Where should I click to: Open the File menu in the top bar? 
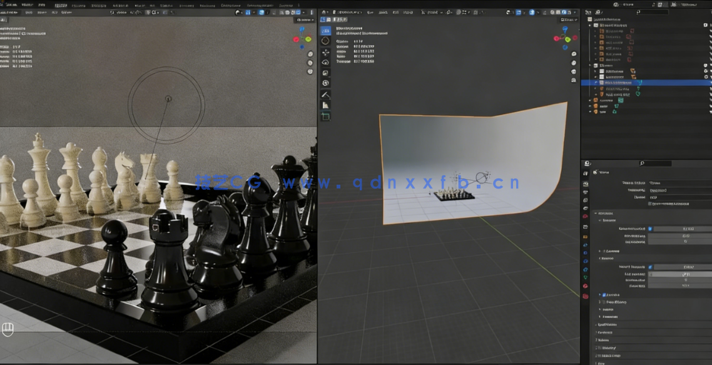pyautogui.click(x=13, y=4)
